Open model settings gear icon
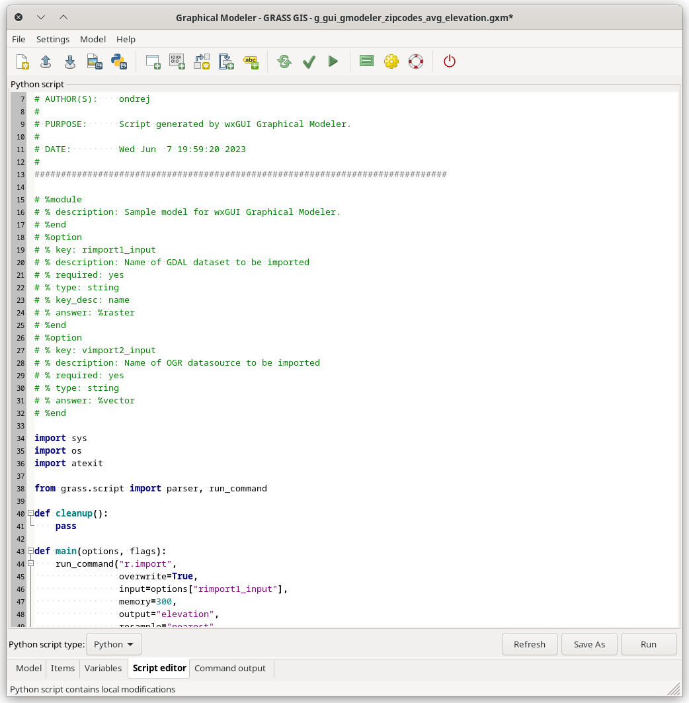 [x=391, y=62]
